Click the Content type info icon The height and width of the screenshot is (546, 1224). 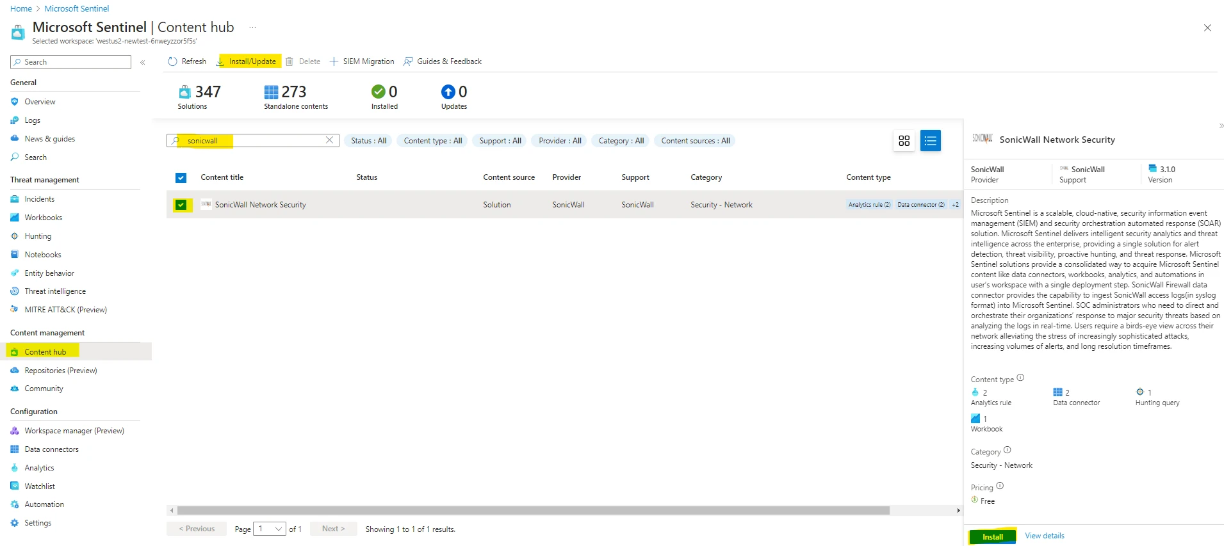point(1020,378)
